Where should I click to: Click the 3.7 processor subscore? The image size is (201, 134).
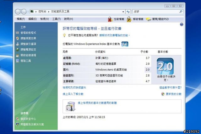click(x=148, y=58)
